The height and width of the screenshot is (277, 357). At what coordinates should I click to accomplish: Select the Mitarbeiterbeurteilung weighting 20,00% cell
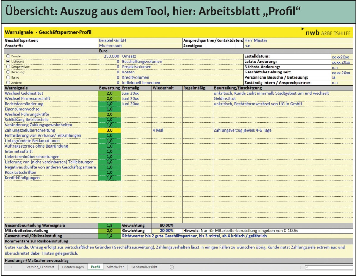[167, 231]
